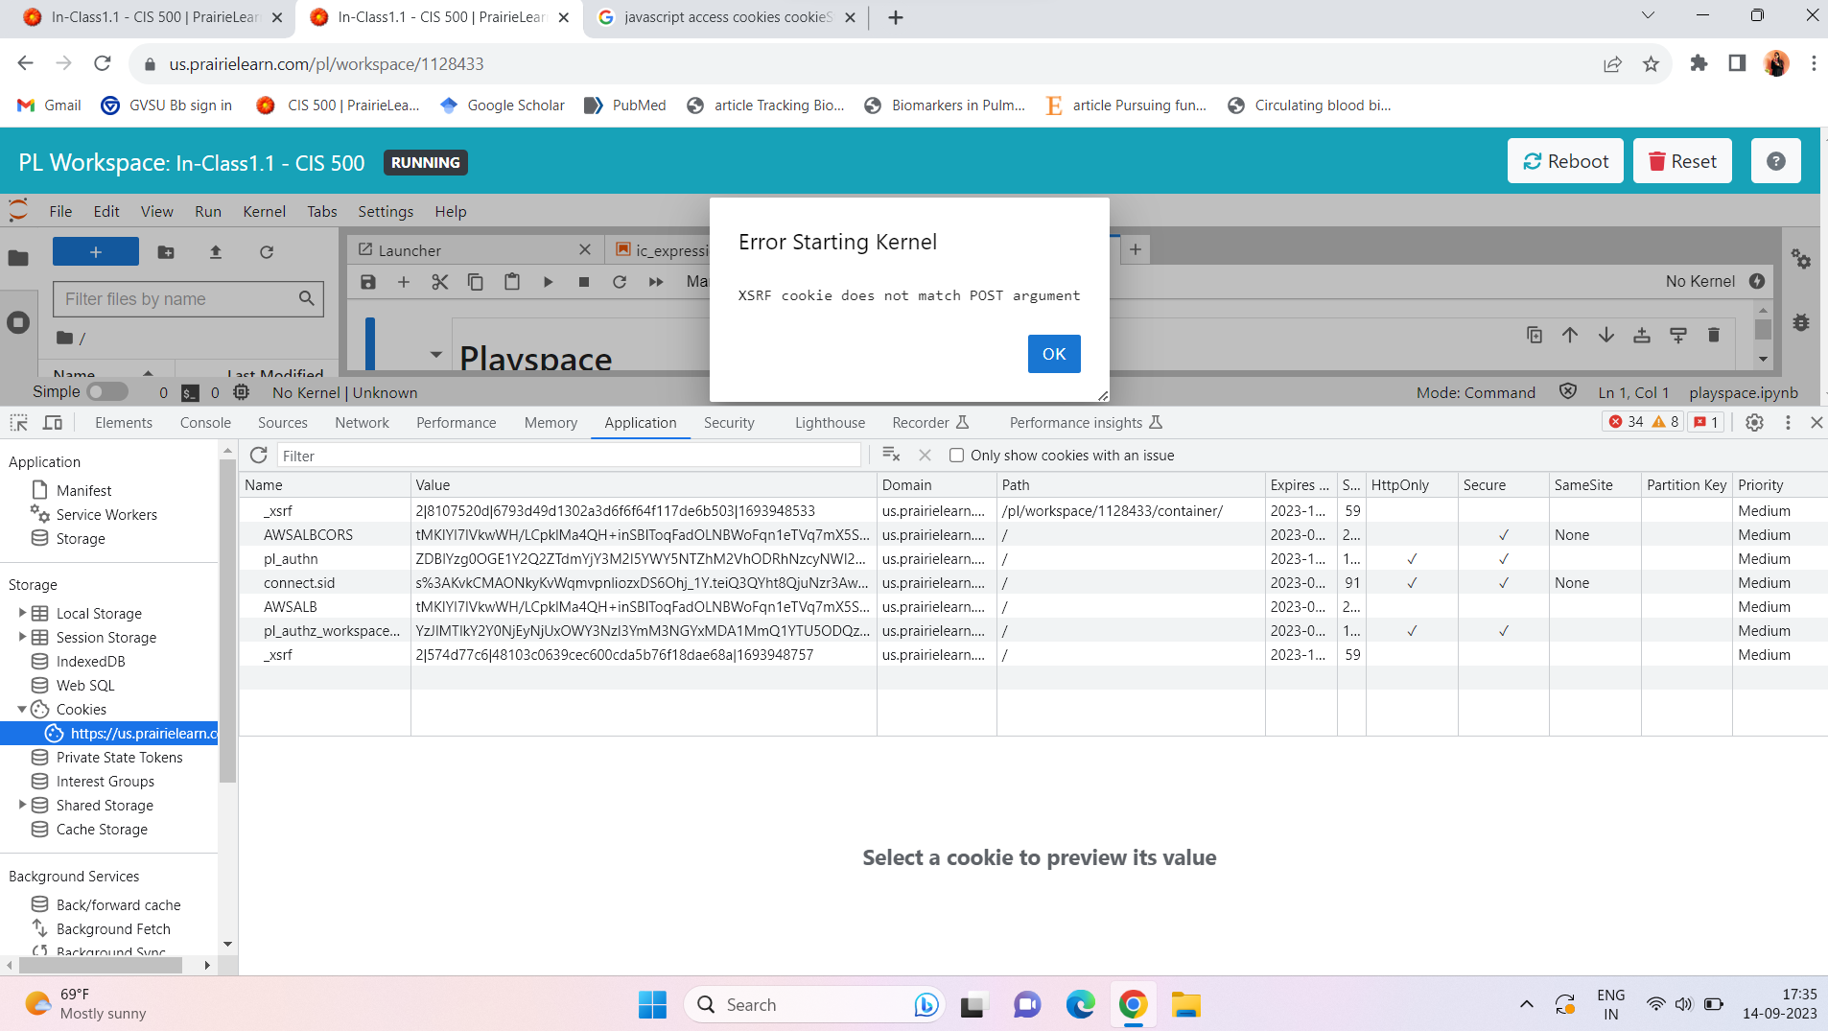This screenshot has width=1828, height=1031.
Task: Expand the Local Storage tree item
Action: (x=23, y=613)
